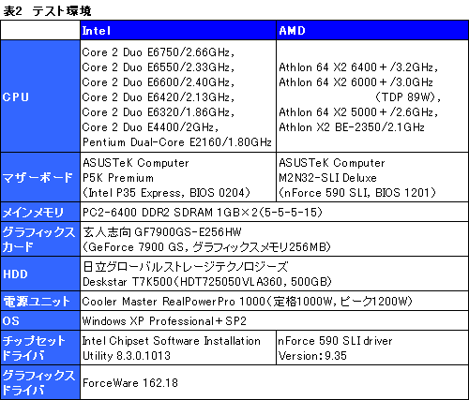Click the グラフィックスドライバ row label
469x400 pixels.
click(x=40, y=382)
